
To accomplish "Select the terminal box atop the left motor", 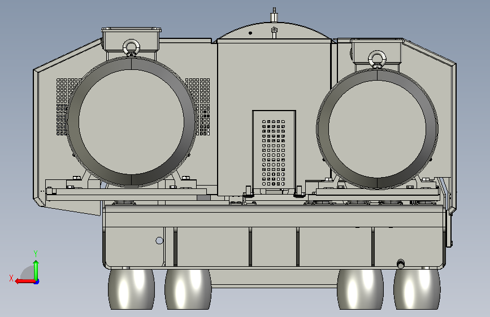I will pyautogui.click(x=131, y=39).
